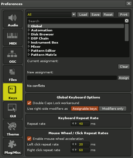Click the Assign button
Viewport: 133px width, 158px height.
124,78
